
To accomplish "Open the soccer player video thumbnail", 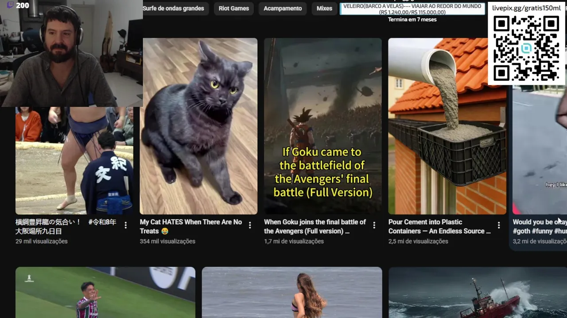I will pyautogui.click(x=105, y=292).
